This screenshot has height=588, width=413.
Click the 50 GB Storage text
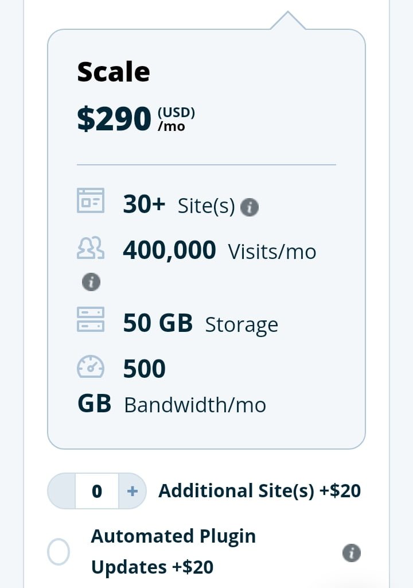click(200, 324)
